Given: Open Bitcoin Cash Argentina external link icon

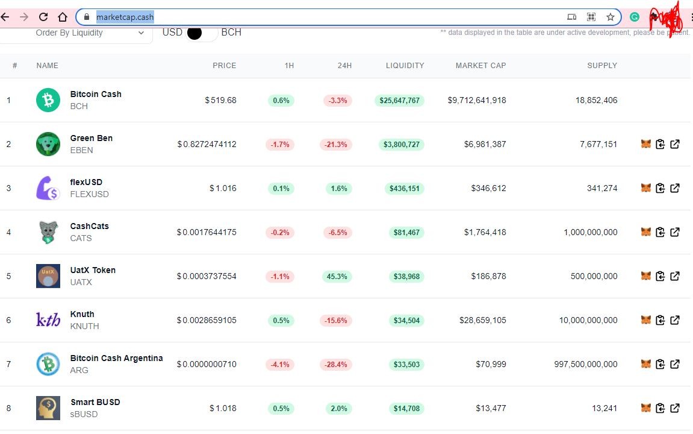Looking at the screenshot, I should 675,363.
